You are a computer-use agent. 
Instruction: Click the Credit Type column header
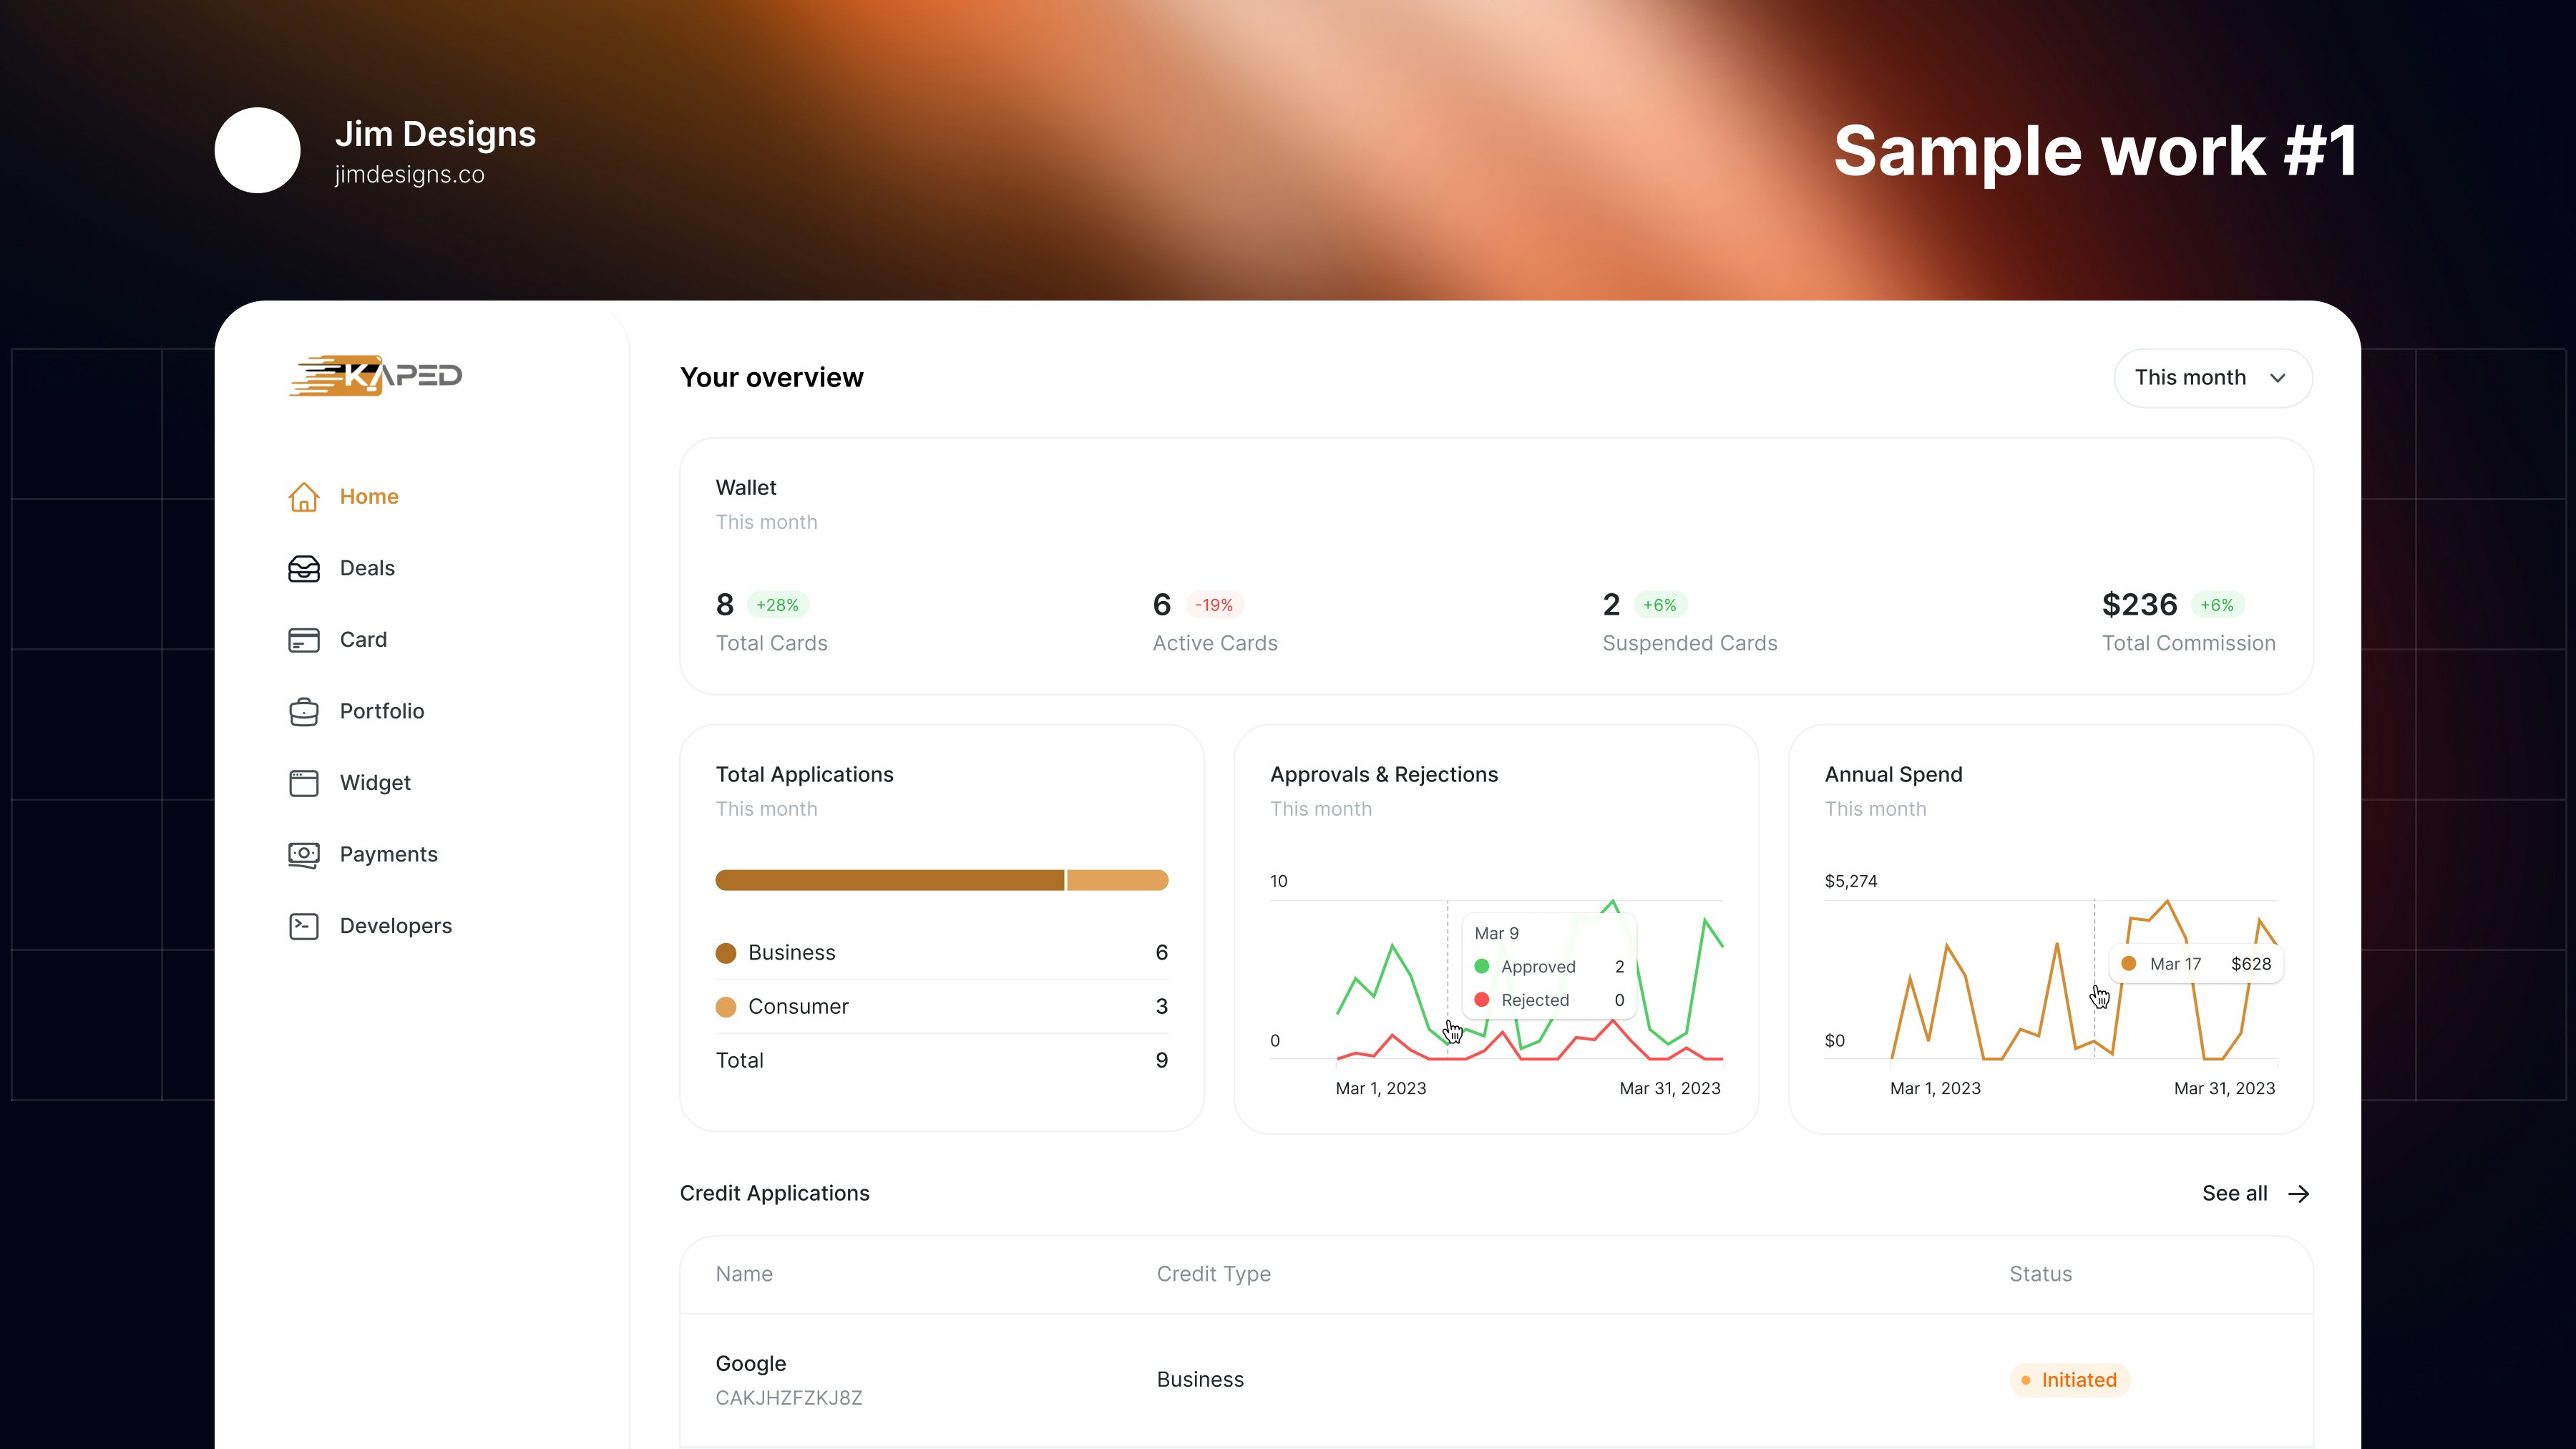point(1214,1274)
